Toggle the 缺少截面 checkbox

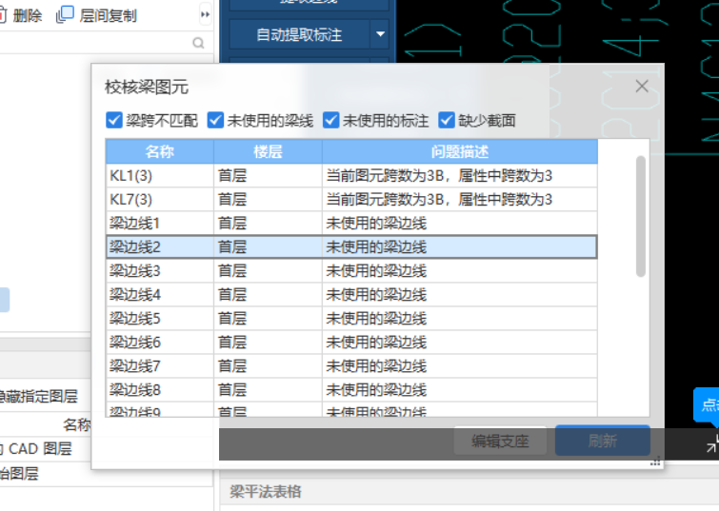tap(447, 121)
